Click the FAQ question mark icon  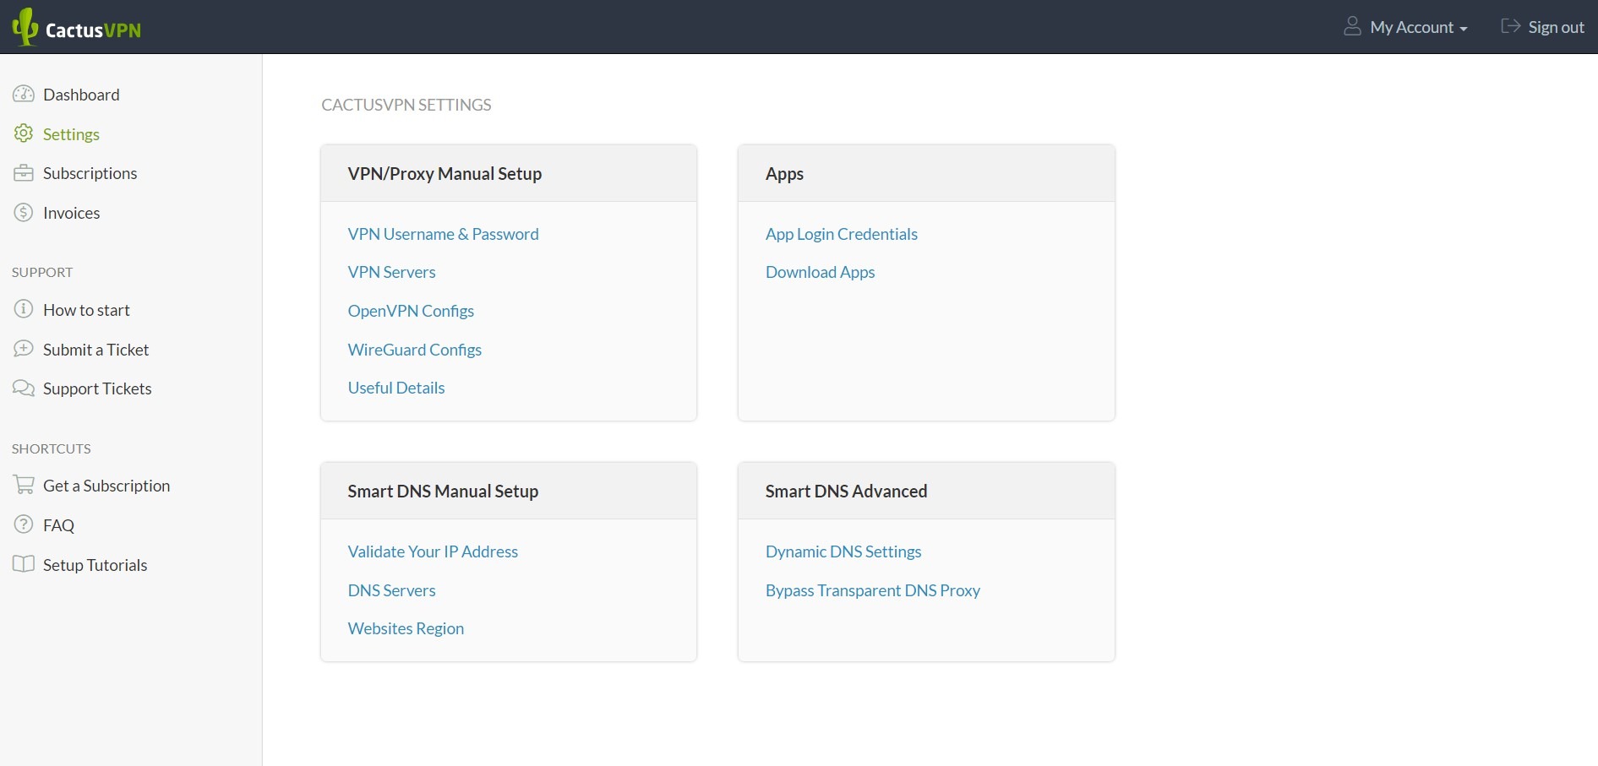pyautogui.click(x=23, y=524)
